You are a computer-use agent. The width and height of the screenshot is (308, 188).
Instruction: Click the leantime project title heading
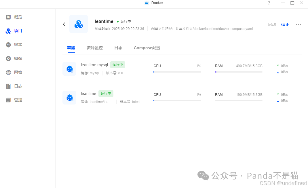(x=104, y=21)
